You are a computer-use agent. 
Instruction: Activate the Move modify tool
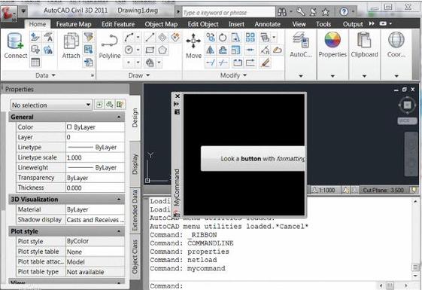(193, 46)
